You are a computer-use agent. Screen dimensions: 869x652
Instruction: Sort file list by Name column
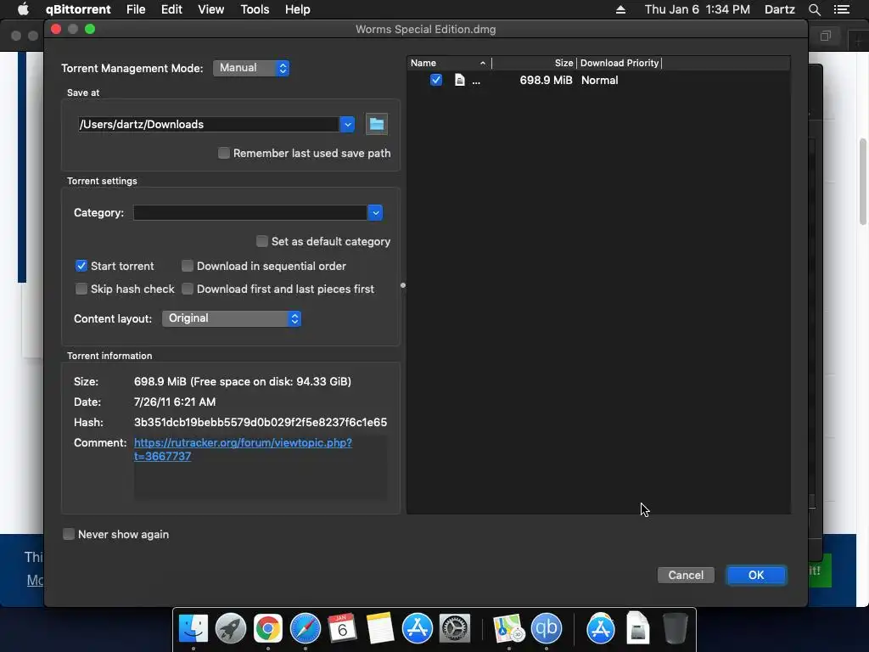click(449, 63)
